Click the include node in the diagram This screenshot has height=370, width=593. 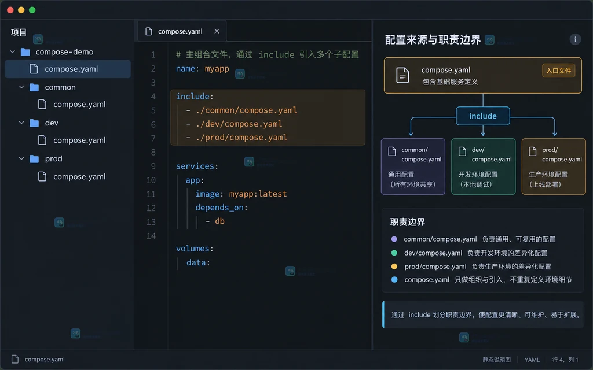483,116
